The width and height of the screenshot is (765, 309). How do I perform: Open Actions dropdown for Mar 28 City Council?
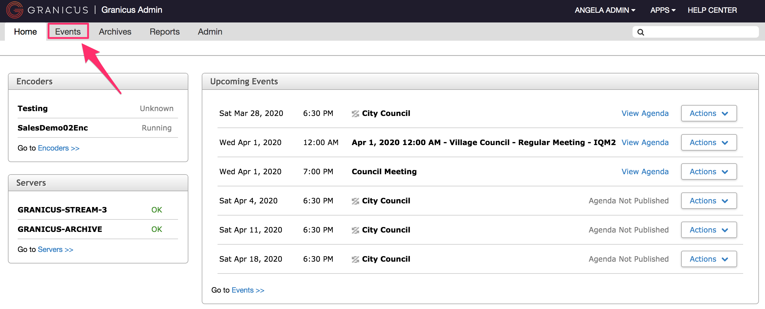point(709,113)
